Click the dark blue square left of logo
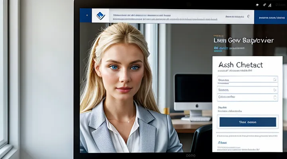287x159 pixels. pos(85,16)
